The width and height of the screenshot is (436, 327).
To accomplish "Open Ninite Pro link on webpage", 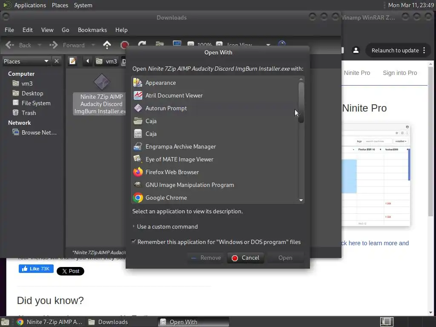I will (x=357, y=73).
